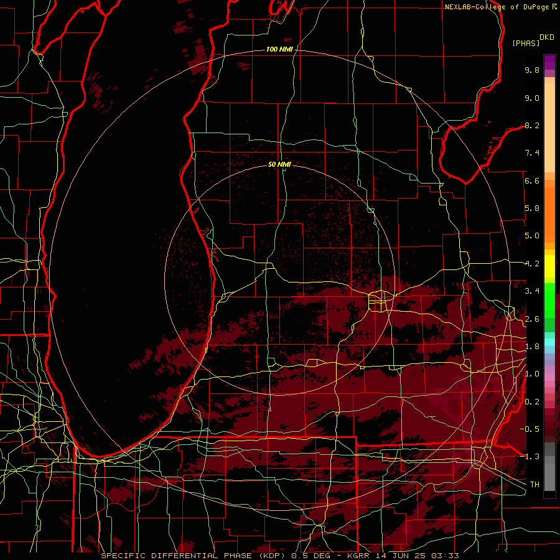Click the Specific Differential Phase (KDP) caption
Image resolution: width=560 pixels, height=560 pixels.
point(195,556)
